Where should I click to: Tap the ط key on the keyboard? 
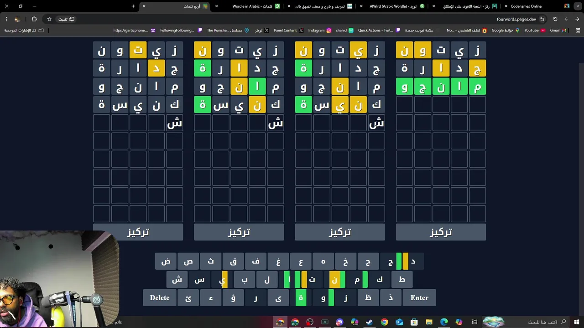click(402, 280)
